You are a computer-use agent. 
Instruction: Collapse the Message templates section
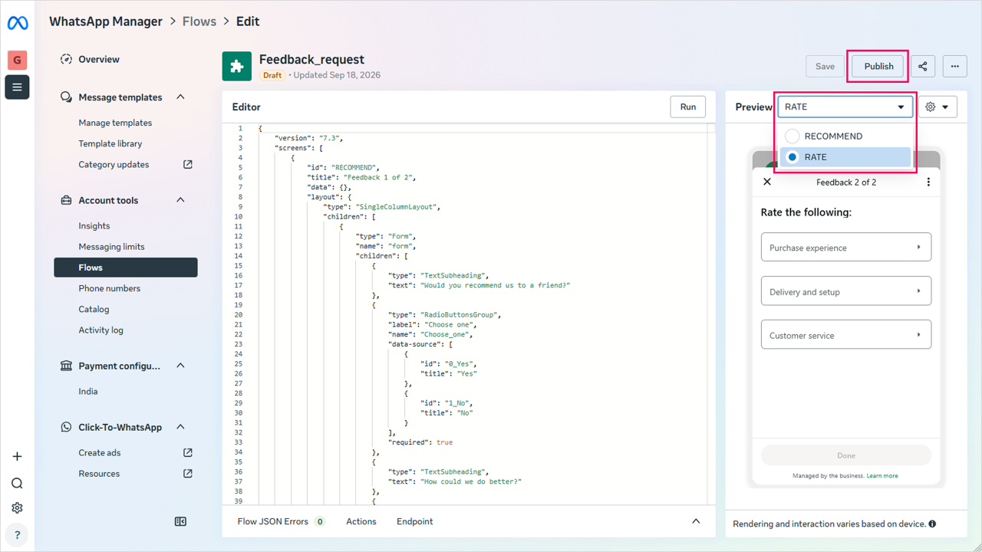pos(180,97)
